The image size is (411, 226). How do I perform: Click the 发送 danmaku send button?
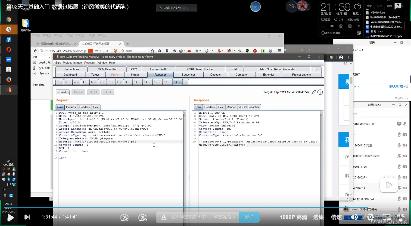[x=249, y=217]
